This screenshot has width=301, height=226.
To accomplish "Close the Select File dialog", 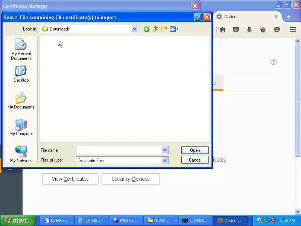I will 207,17.
